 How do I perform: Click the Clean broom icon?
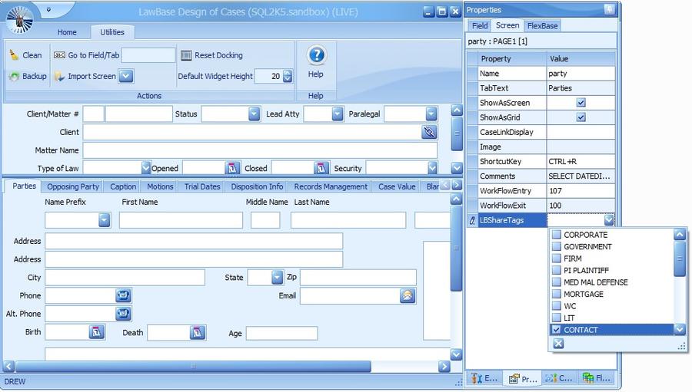click(14, 55)
